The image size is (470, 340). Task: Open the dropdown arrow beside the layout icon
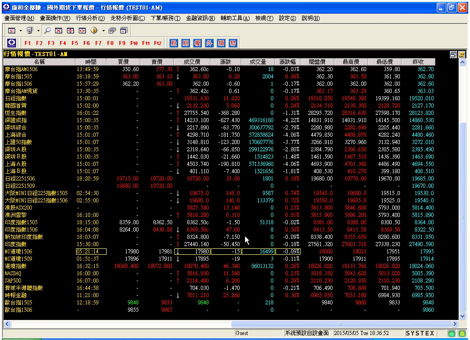pos(20,31)
